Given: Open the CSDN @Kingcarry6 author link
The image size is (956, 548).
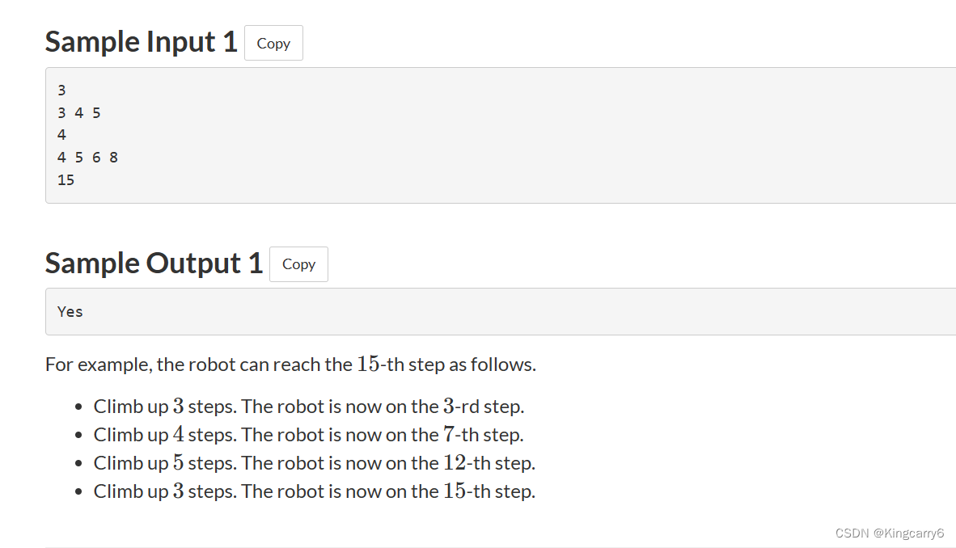Looking at the screenshot, I should 889,533.
